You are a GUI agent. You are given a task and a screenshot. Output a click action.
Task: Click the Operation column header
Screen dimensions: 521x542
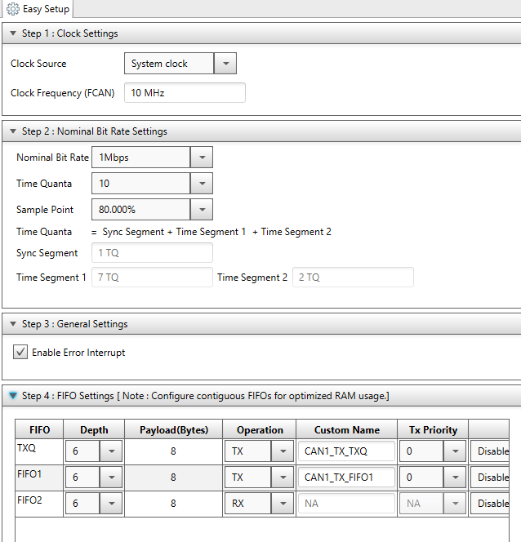point(260,429)
